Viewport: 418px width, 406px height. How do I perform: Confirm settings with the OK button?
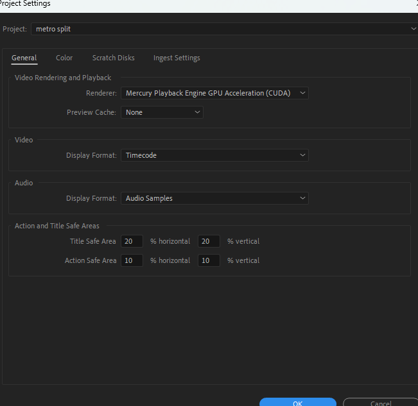[298, 402]
